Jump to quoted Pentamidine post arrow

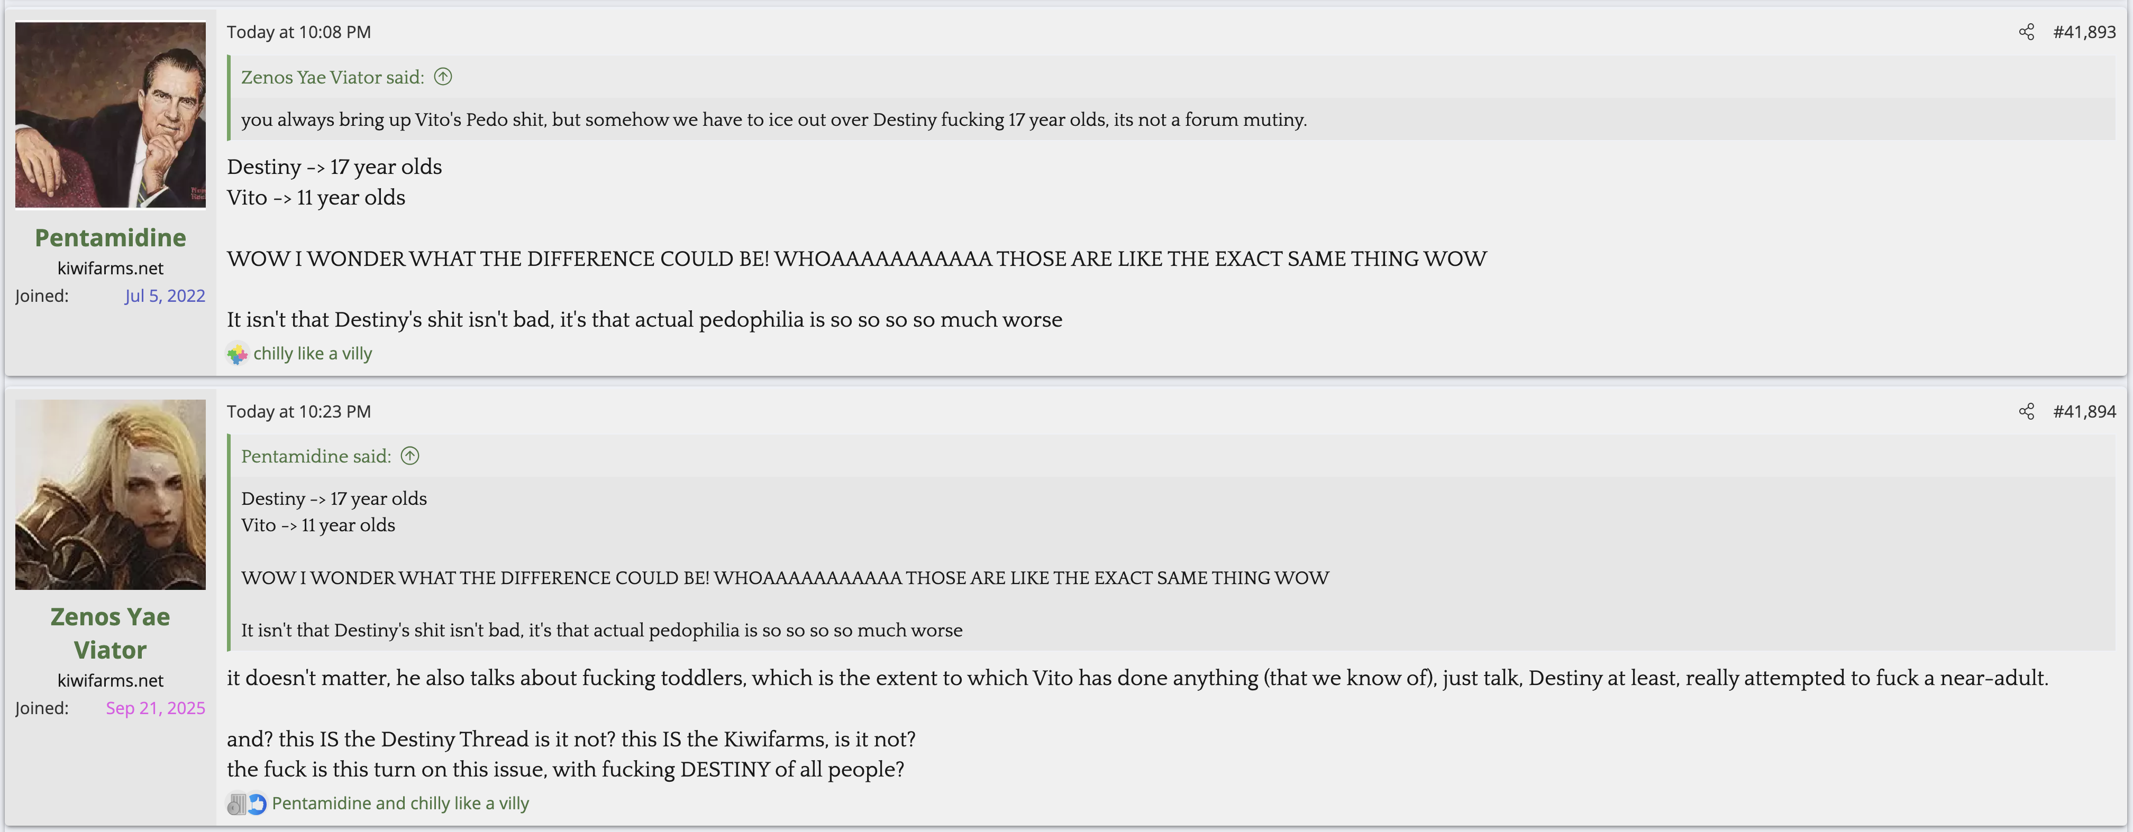point(410,456)
